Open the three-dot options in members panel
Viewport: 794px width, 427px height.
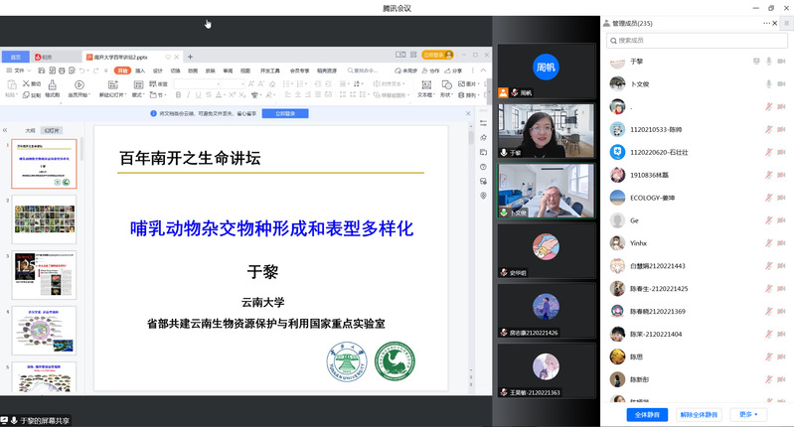pyautogui.click(x=766, y=22)
